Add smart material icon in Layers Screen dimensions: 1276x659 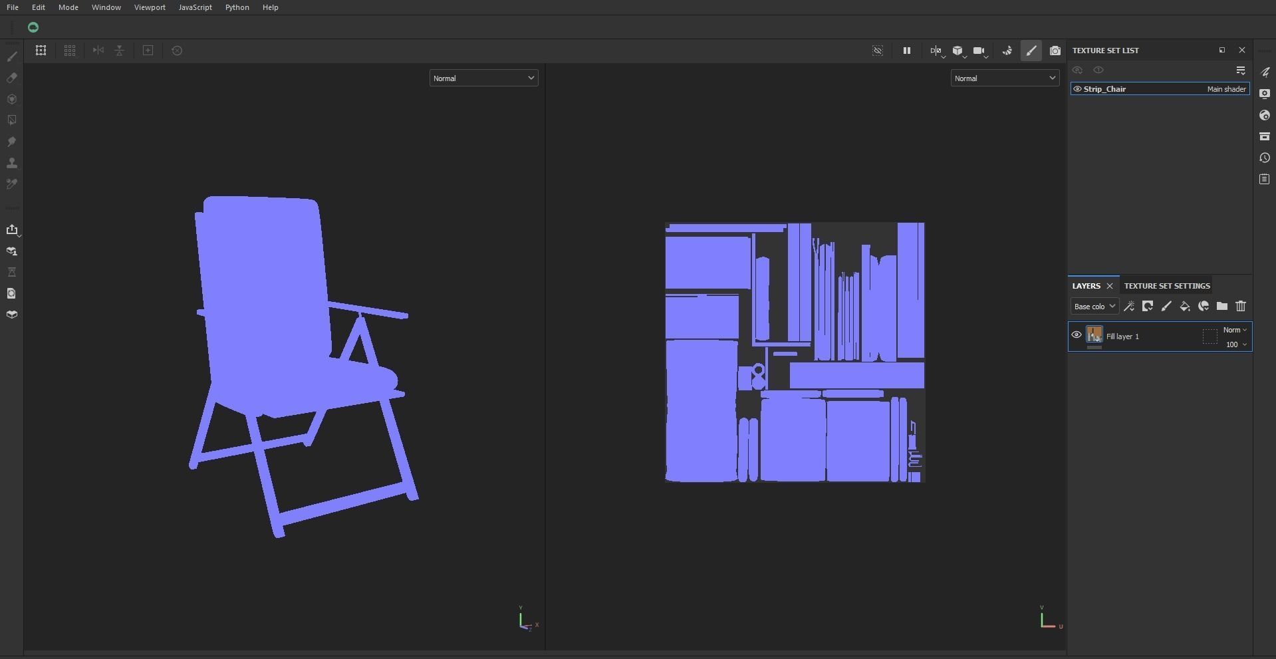coord(1204,307)
